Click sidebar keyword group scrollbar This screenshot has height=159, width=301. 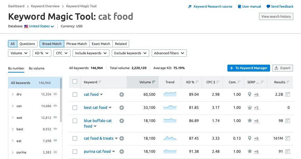[61, 100]
